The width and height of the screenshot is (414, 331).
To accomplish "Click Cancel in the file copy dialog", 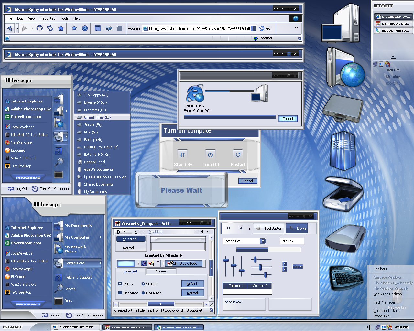I will pos(288,119).
